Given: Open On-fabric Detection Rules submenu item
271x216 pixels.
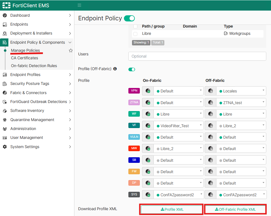Looking at the screenshot, I should [34, 66].
